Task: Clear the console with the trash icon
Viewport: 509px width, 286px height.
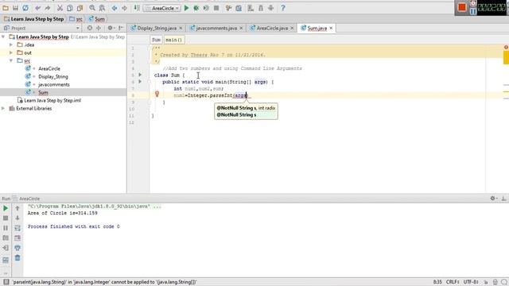Action: pyautogui.click(x=17, y=258)
